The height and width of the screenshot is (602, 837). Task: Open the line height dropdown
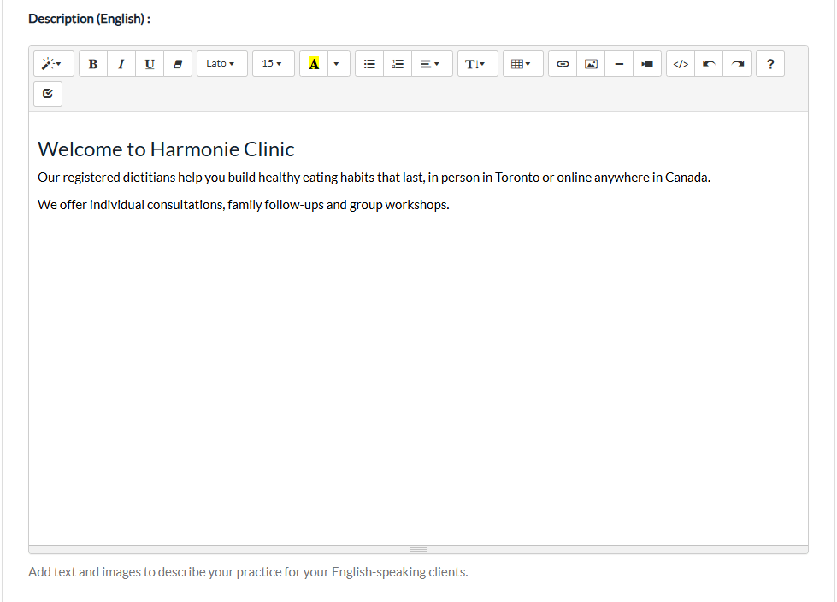(x=478, y=64)
